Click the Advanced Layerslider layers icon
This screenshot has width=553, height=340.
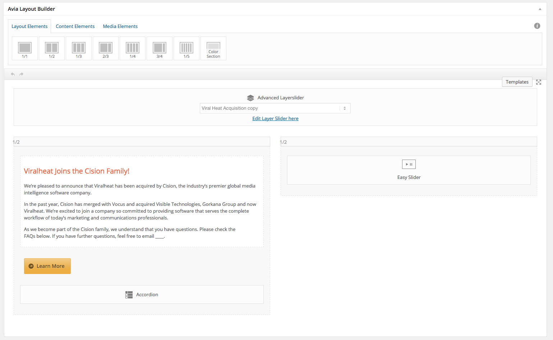[250, 98]
